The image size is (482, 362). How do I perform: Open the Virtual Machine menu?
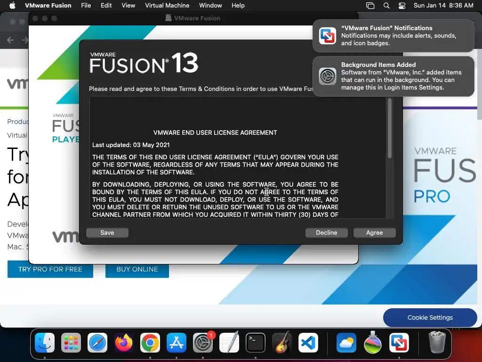point(167,5)
